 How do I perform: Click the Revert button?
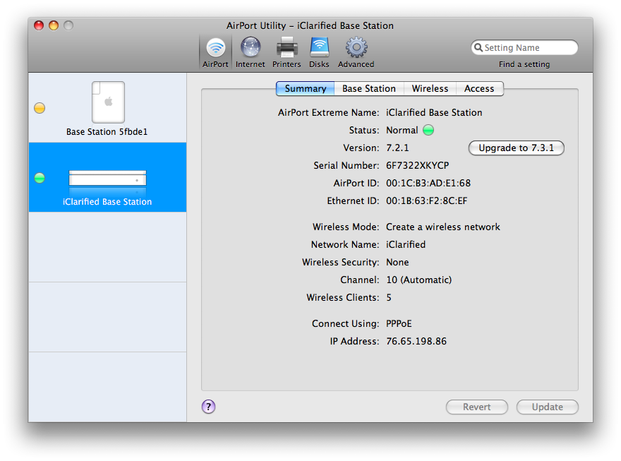pyautogui.click(x=476, y=407)
